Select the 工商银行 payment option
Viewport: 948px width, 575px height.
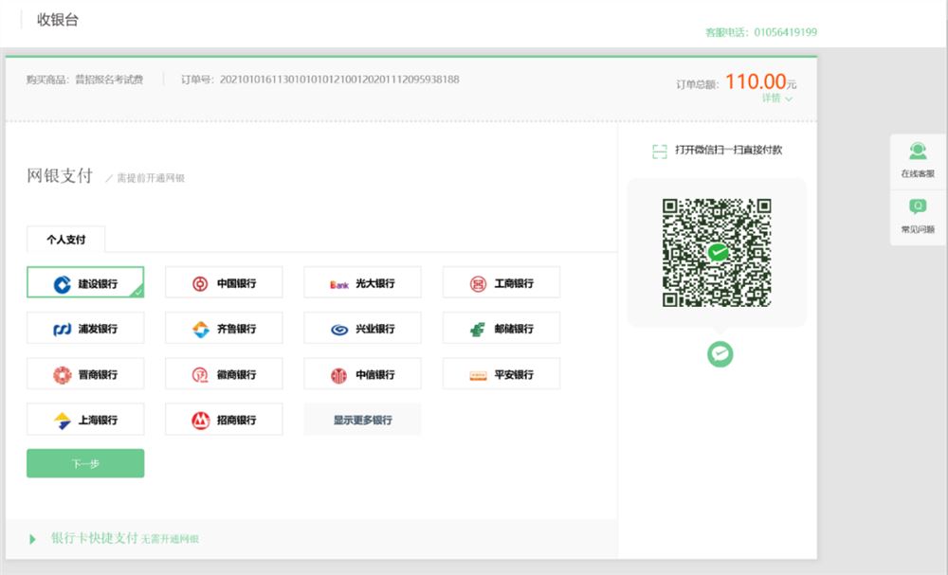(x=501, y=282)
